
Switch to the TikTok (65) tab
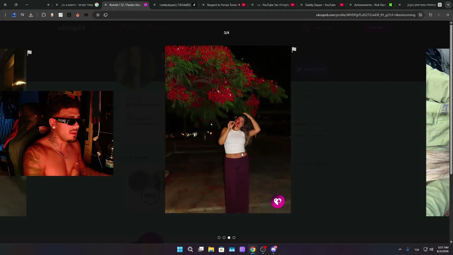click(175, 5)
